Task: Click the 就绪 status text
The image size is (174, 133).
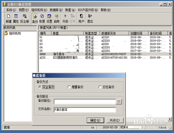Action: [7, 127]
